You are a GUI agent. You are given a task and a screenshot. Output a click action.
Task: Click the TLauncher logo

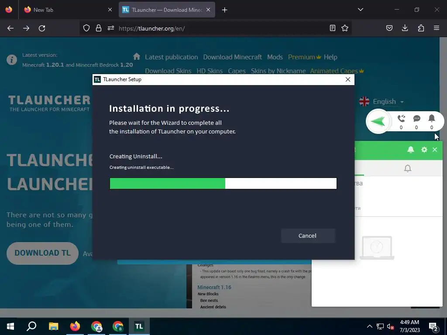coord(49,103)
